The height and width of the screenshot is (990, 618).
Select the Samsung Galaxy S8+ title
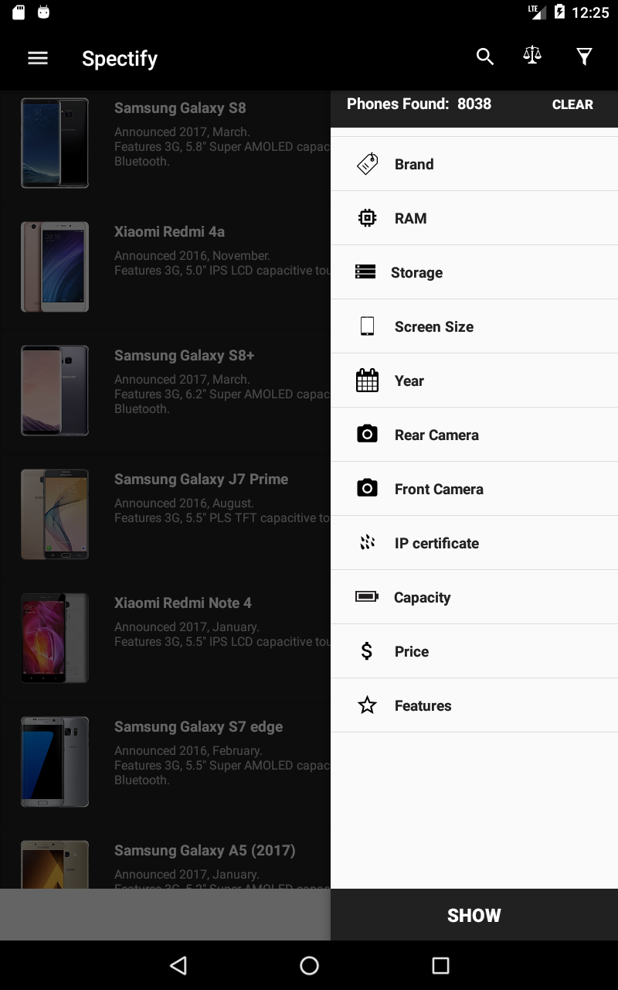pos(185,356)
